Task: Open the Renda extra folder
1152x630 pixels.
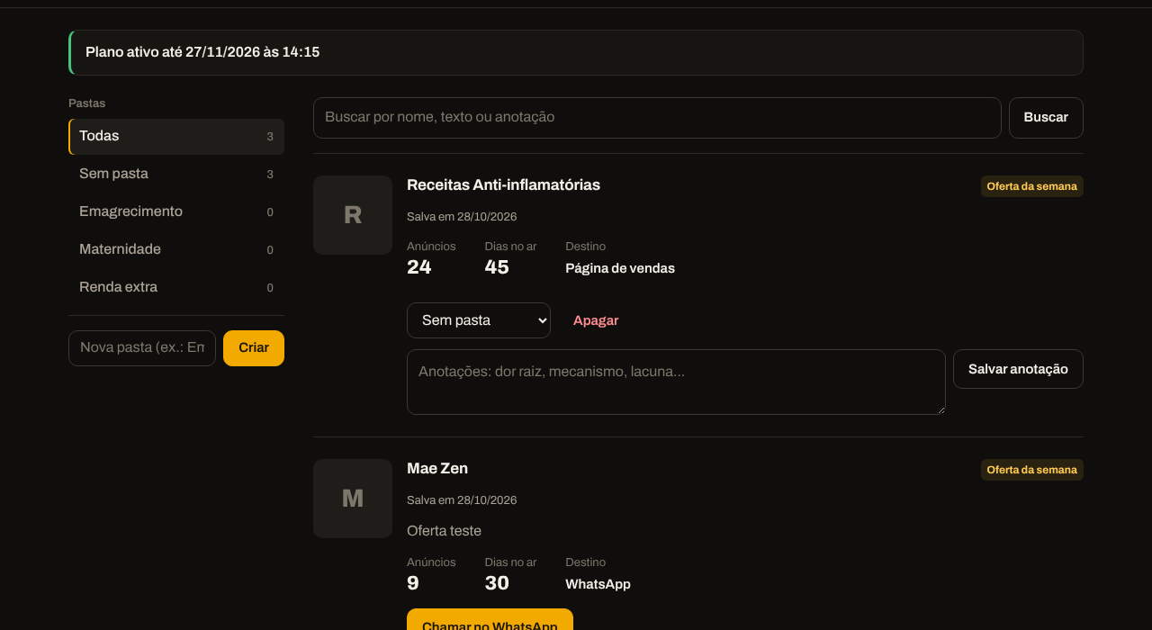Action: tap(176, 287)
